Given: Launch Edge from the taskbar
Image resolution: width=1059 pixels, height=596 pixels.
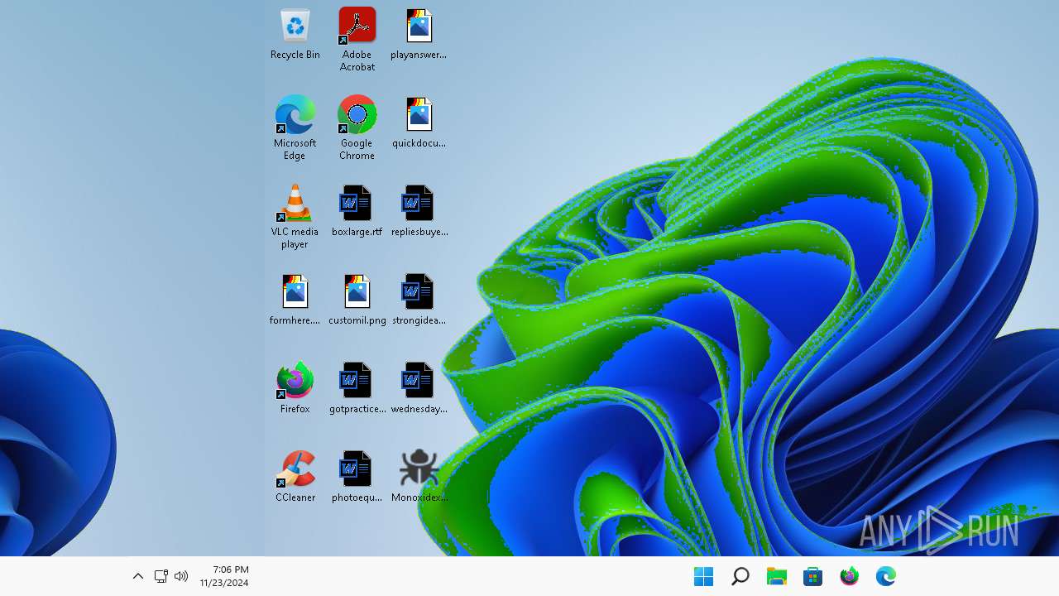Looking at the screenshot, I should 886,577.
